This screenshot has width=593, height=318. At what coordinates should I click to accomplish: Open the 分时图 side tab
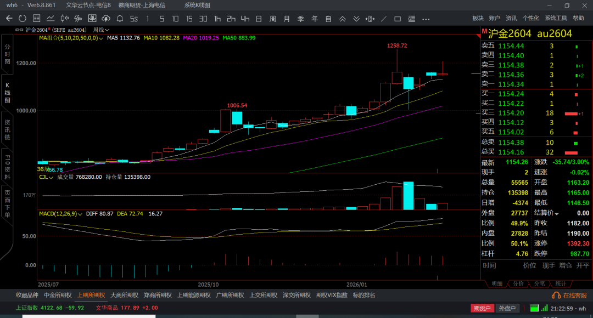(x=7, y=55)
